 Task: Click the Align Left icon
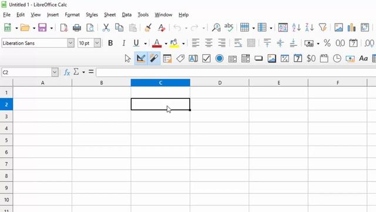(x=196, y=43)
